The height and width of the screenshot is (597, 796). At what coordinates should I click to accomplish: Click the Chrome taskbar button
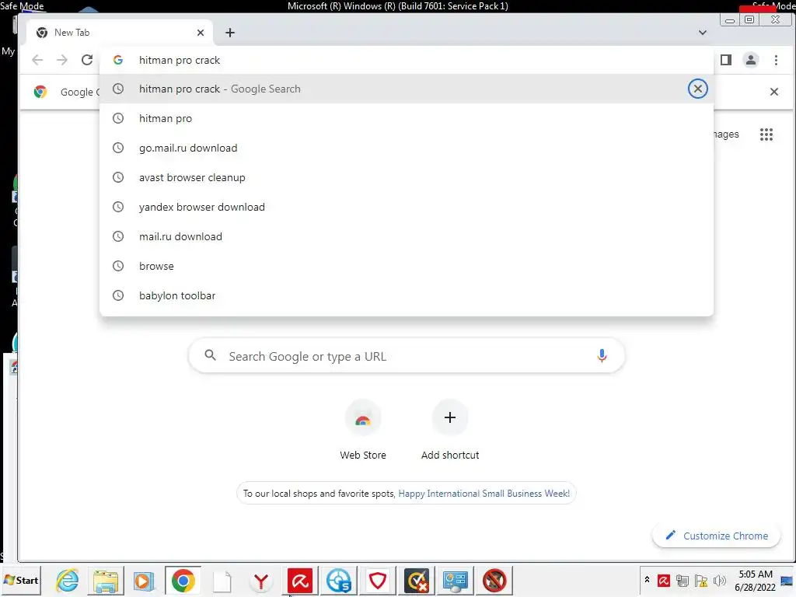pos(183,580)
